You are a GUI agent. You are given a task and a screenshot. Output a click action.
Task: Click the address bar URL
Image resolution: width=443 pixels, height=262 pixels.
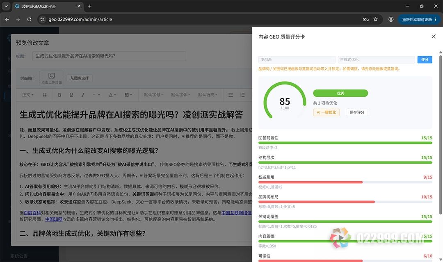(x=80, y=20)
